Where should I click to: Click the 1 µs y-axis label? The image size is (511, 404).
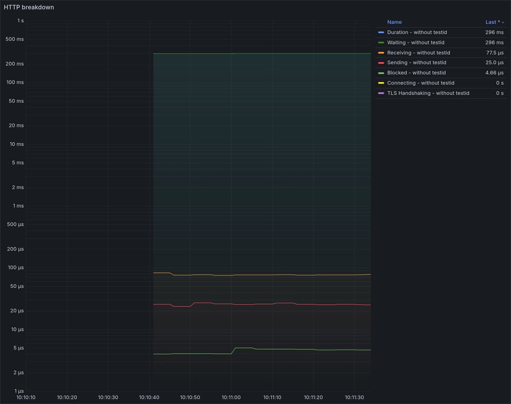tap(19, 391)
